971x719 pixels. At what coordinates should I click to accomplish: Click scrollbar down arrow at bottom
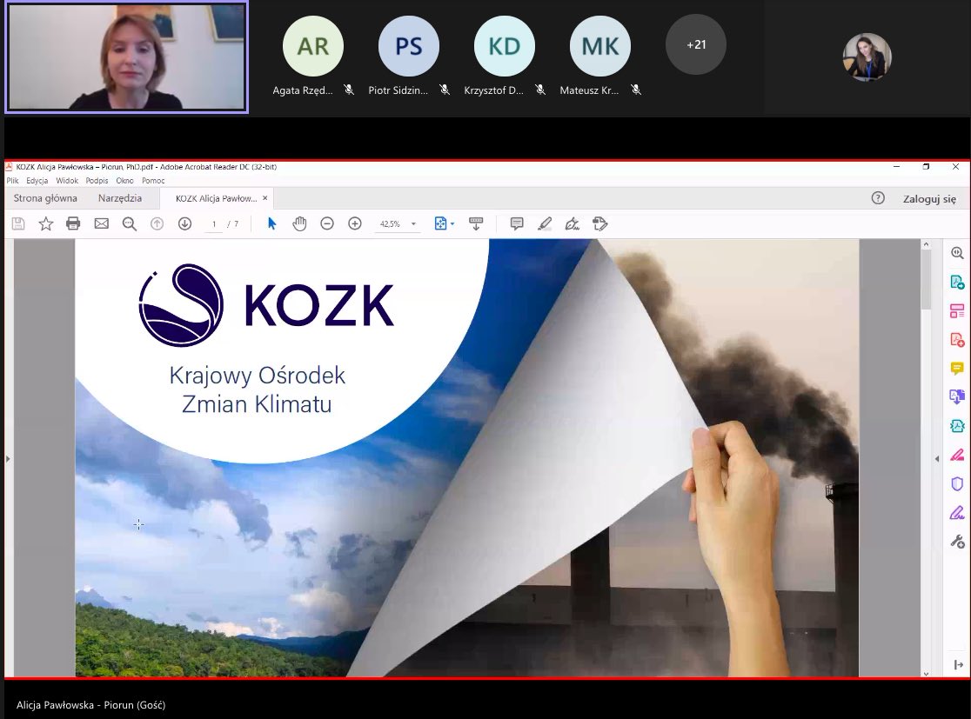click(926, 674)
